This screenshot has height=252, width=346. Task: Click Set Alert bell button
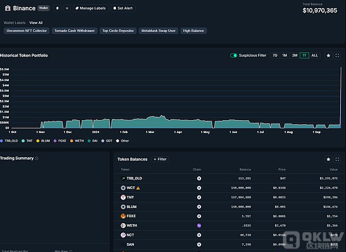coord(123,8)
